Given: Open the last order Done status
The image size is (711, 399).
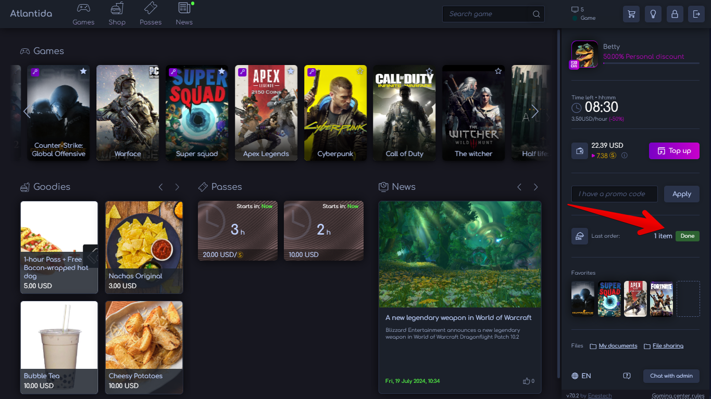Looking at the screenshot, I should point(688,236).
